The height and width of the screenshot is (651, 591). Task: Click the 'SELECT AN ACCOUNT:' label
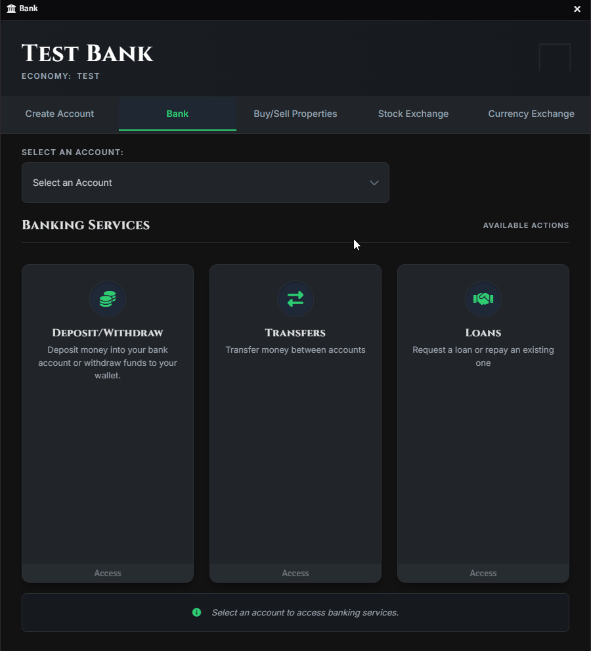(x=73, y=152)
